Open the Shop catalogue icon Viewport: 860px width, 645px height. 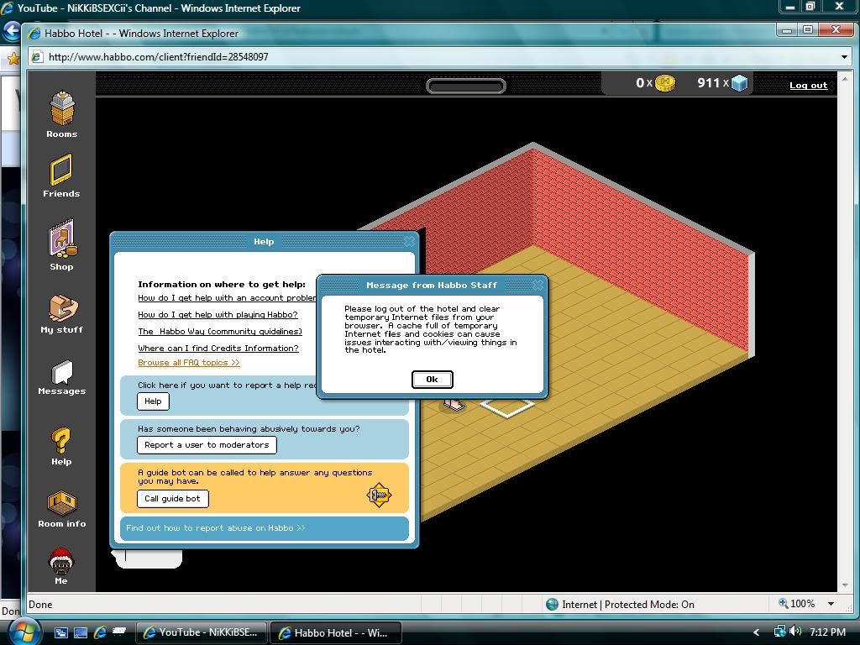pos(61,239)
